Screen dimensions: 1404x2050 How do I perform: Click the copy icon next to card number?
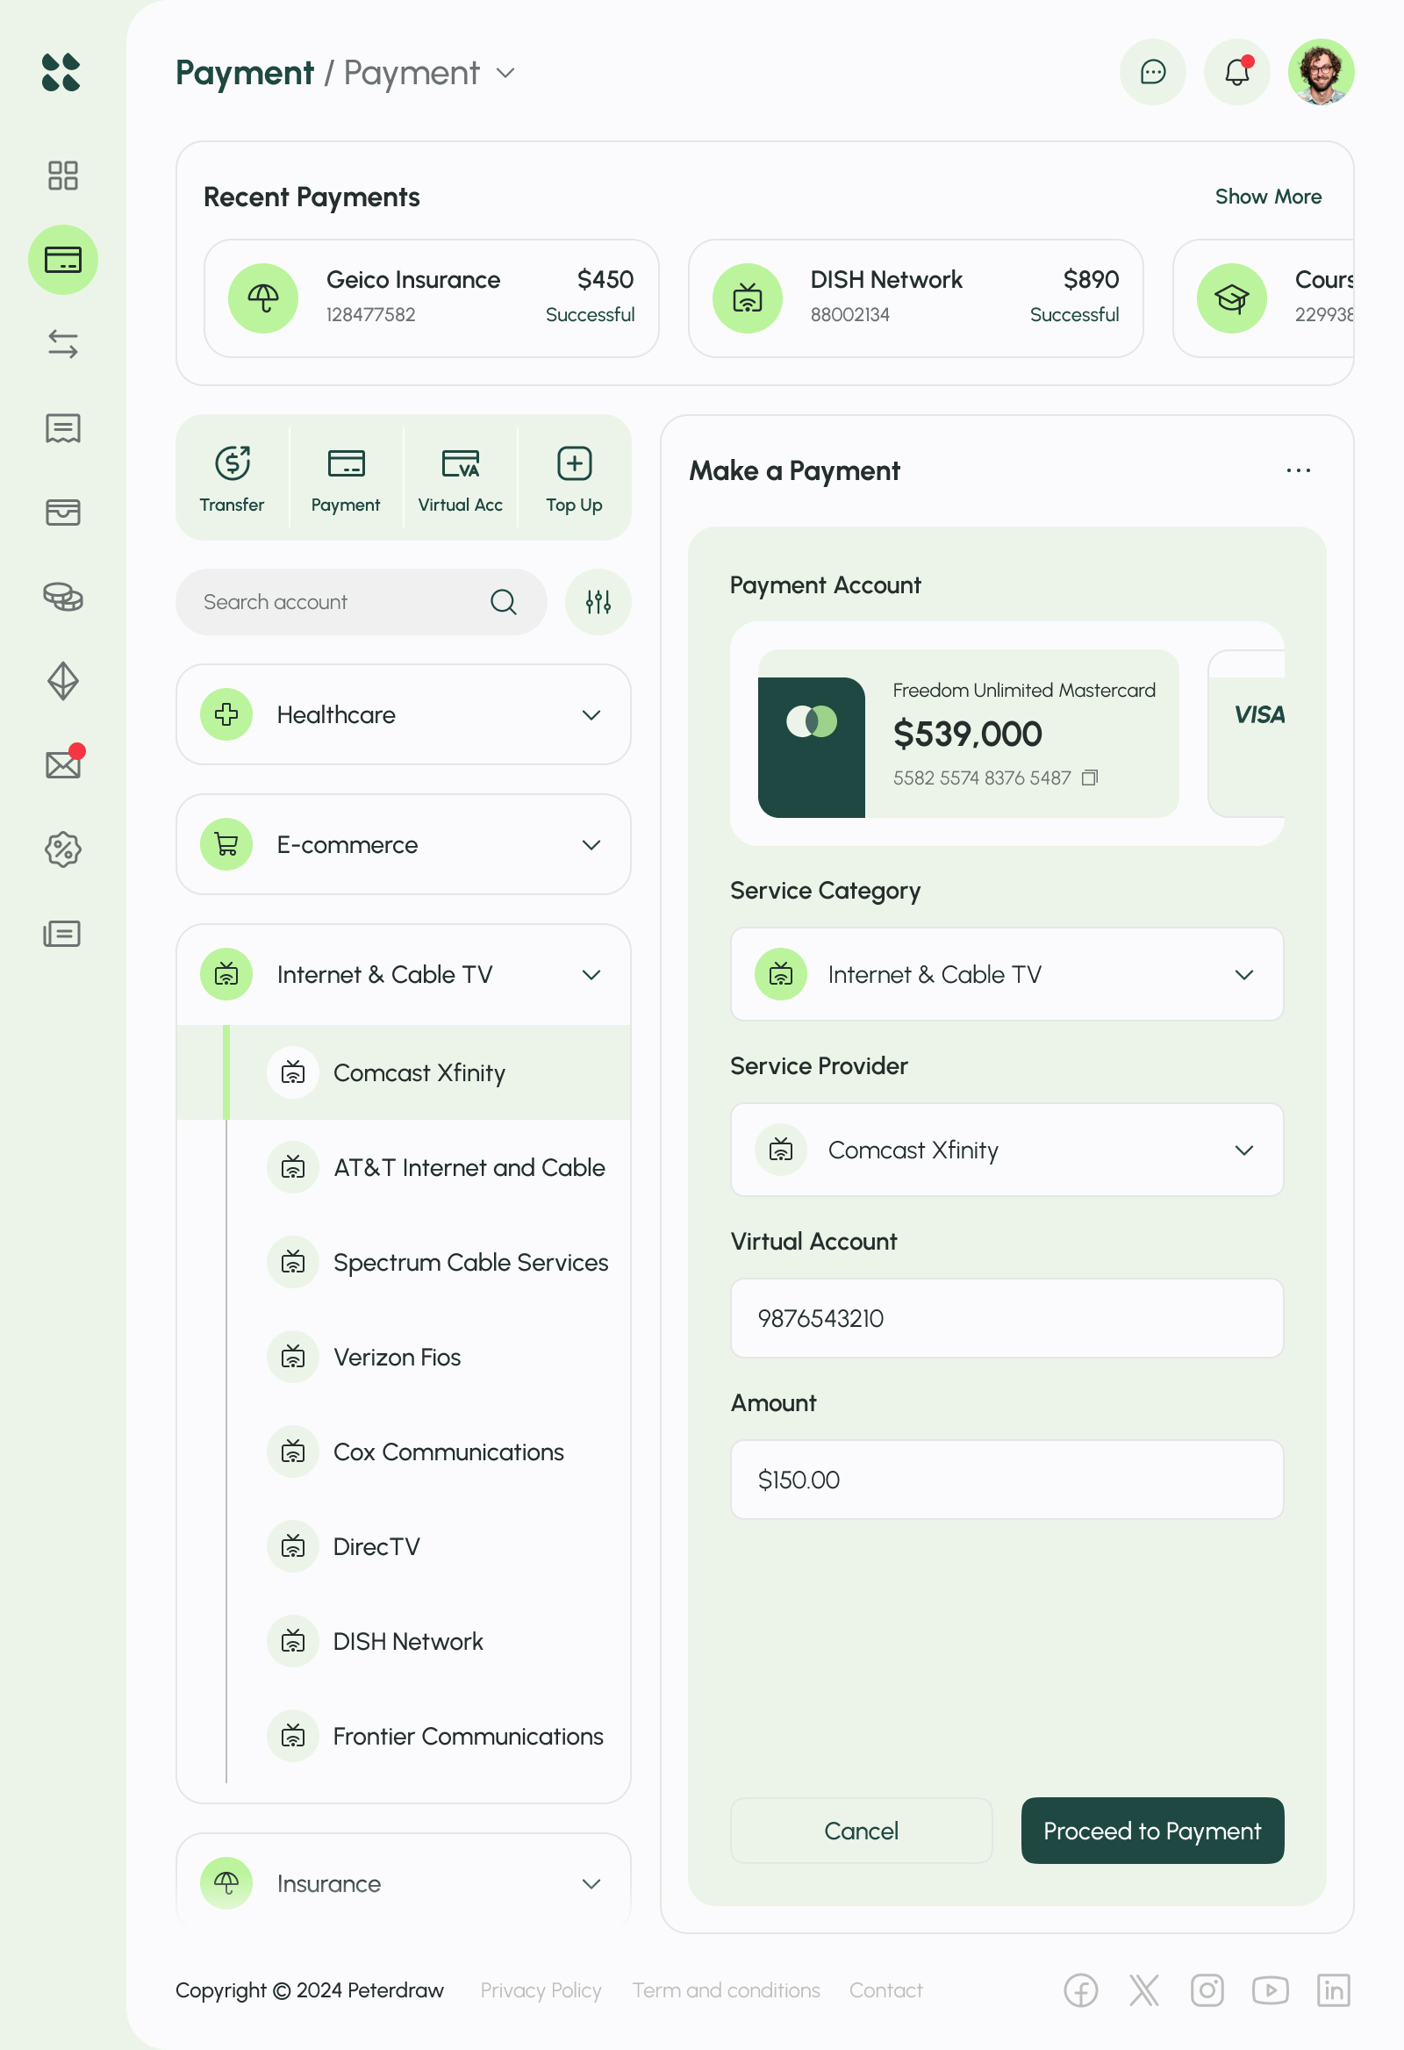pos(1091,778)
